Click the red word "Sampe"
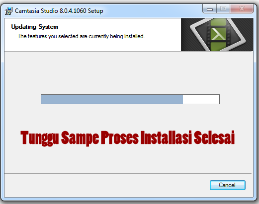The width and height of the screenshot is (259, 204). (x=80, y=138)
